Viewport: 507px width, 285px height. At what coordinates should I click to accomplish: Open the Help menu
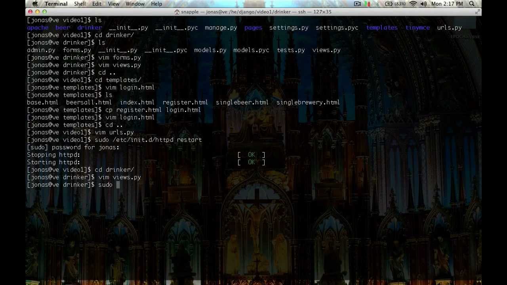click(x=156, y=4)
